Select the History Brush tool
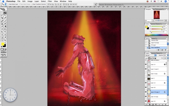Image resolution: width=169 pixels, height=106 pixels. tap(5, 24)
